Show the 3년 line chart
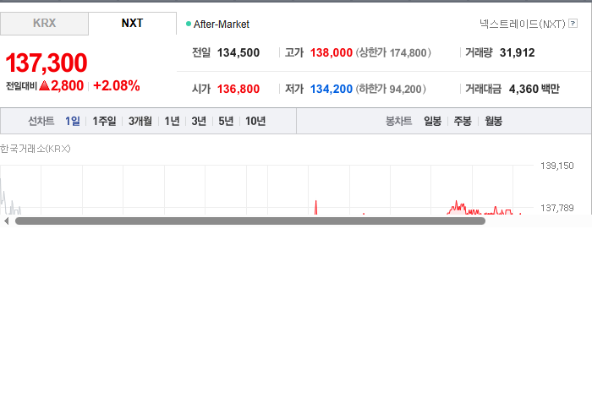 pyautogui.click(x=199, y=121)
